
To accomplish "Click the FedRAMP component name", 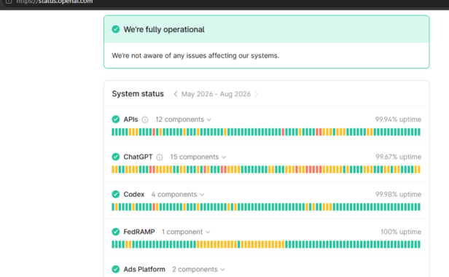I will point(139,232).
